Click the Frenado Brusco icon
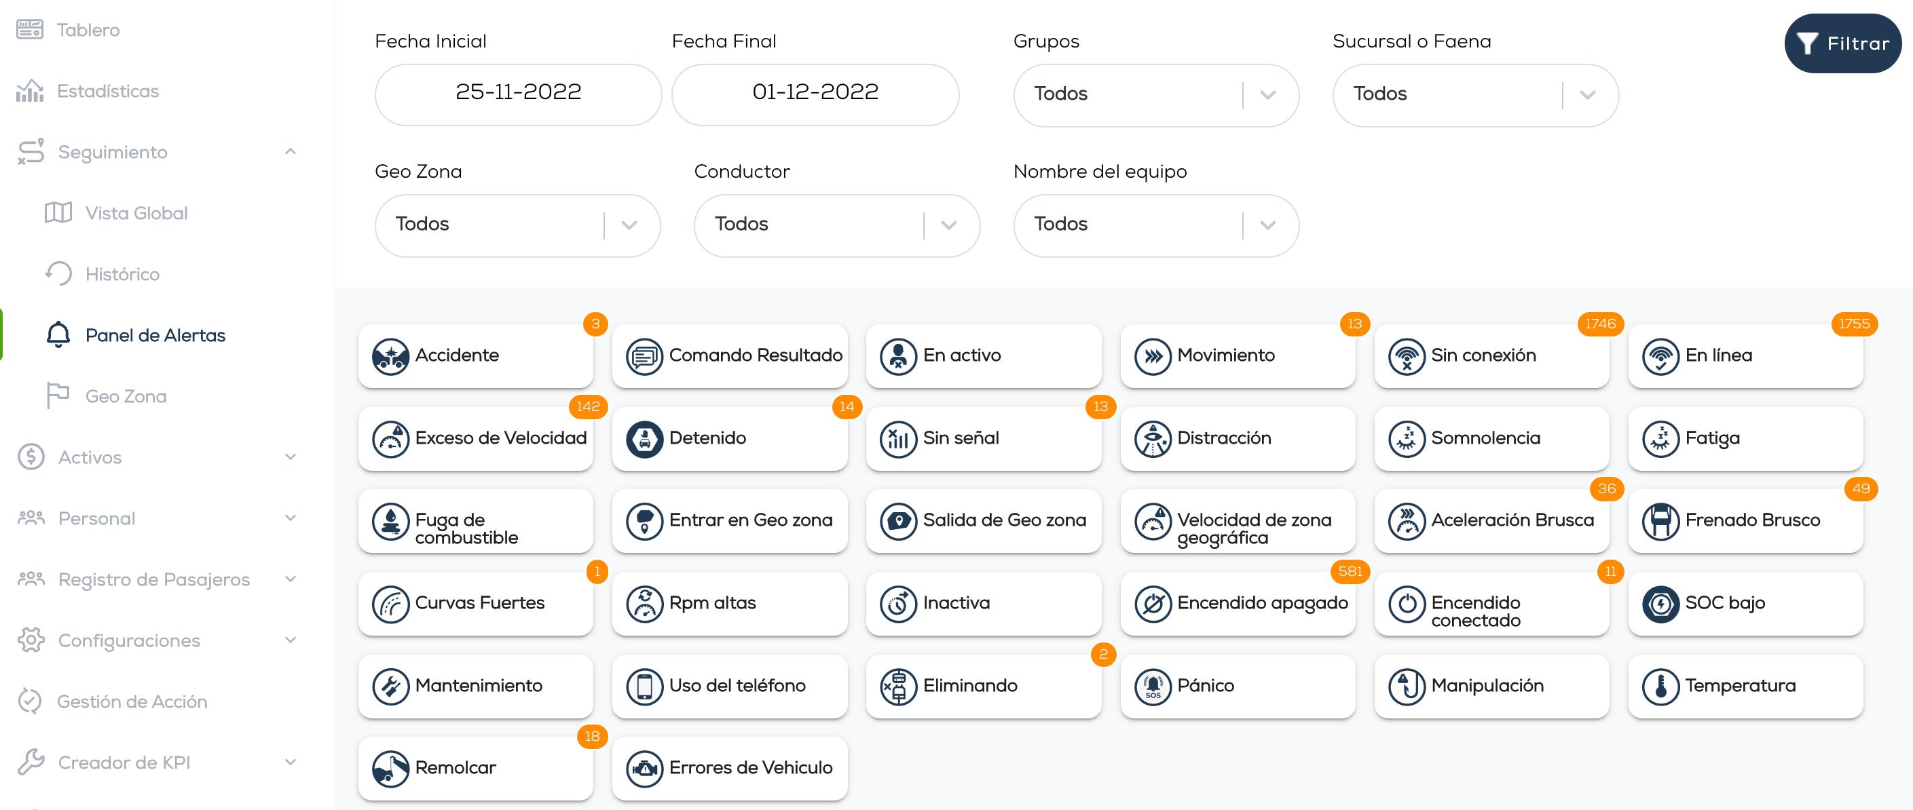 click(1660, 521)
